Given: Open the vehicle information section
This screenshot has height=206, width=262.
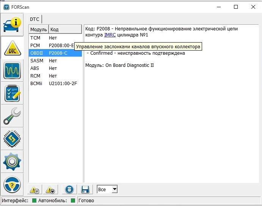Looking at the screenshot, I should pyautogui.click(x=12, y=25).
